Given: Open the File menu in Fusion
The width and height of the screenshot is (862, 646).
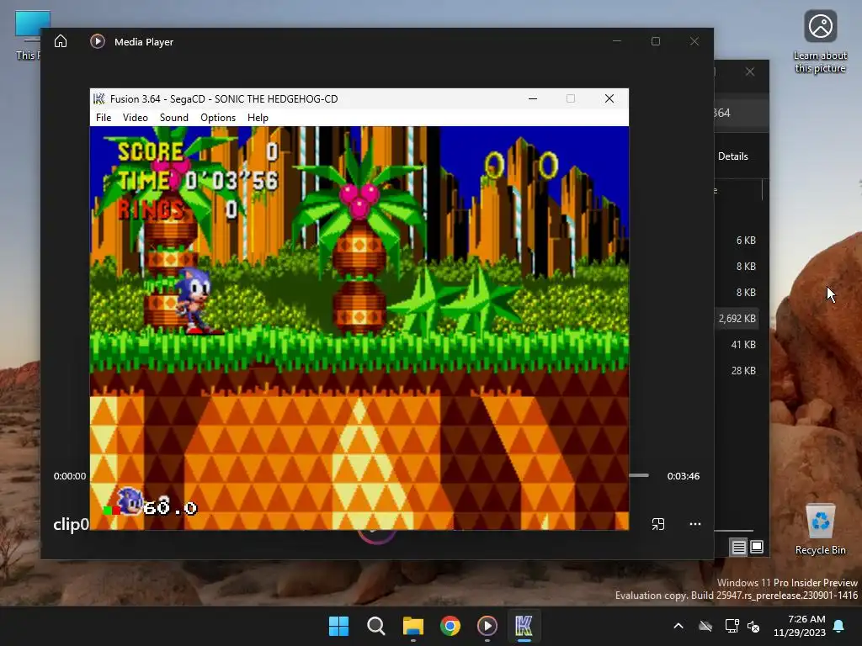Looking at the screenshot, I should pos(104,118).
